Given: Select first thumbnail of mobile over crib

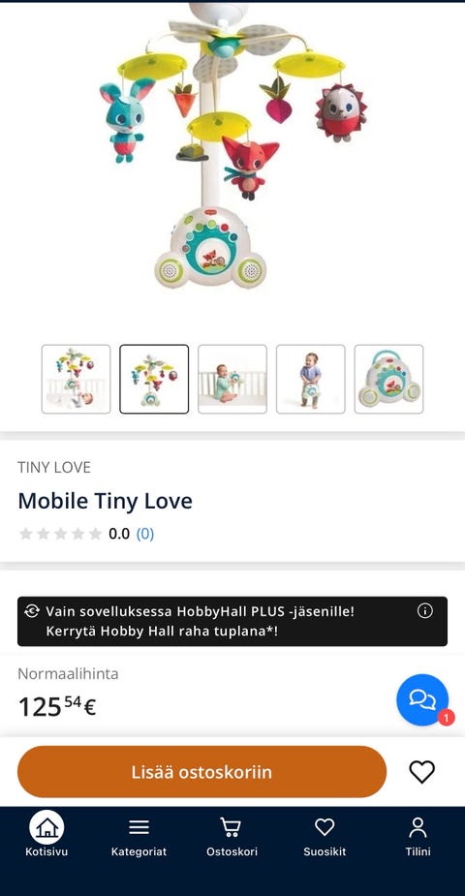Looking at the screenshot, I should coord(76,379).
